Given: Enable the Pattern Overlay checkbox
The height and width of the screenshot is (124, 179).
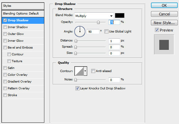Looking at the screenshot, I should [x=5, y=88].
